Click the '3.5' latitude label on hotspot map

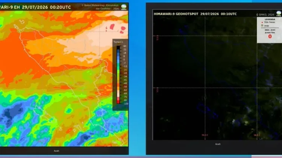pyautogui.click(x=158, y=90)
